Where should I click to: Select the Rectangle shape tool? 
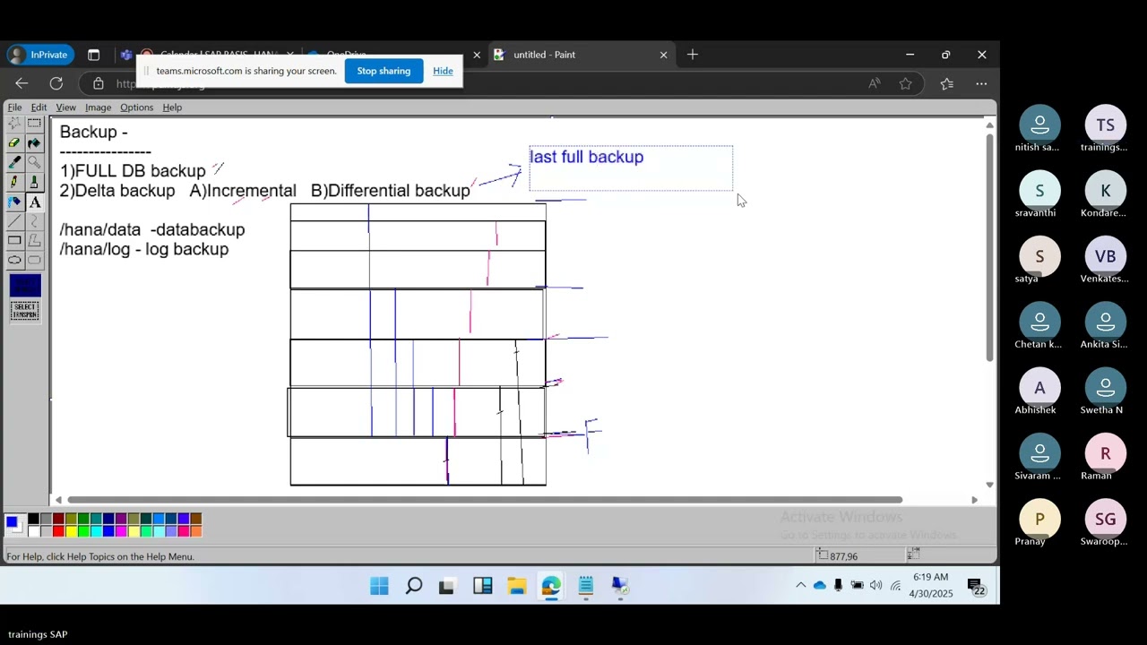14,241
